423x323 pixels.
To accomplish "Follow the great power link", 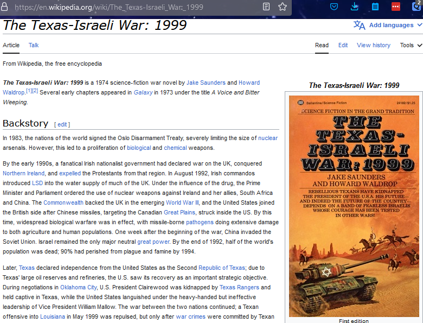I will point(153,242).
